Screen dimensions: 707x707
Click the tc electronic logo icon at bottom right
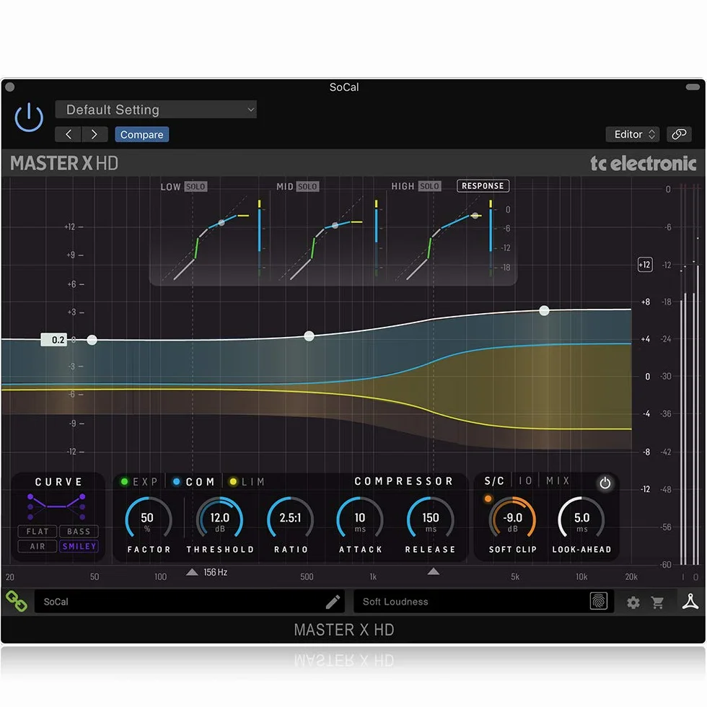coord(690,602)
